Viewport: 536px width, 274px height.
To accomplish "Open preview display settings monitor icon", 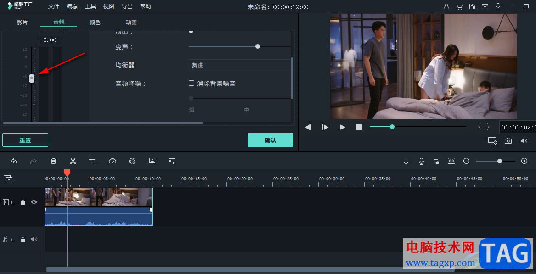I will click(492, 141).
